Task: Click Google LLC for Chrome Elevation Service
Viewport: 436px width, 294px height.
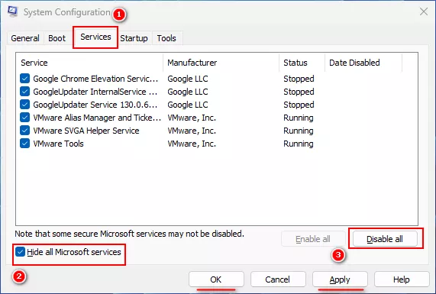Action: click(188, 79)
